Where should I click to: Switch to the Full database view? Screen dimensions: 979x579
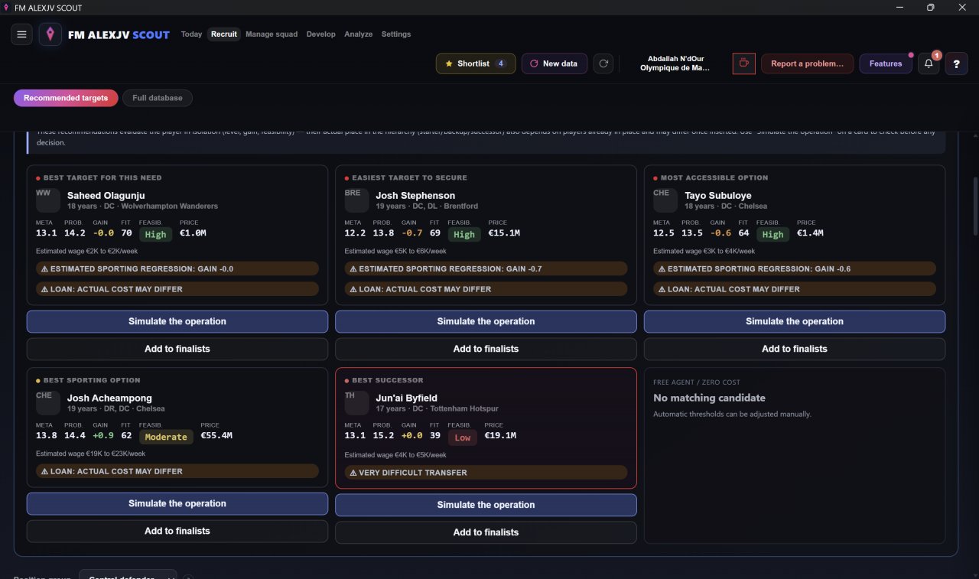pos(158,98)
